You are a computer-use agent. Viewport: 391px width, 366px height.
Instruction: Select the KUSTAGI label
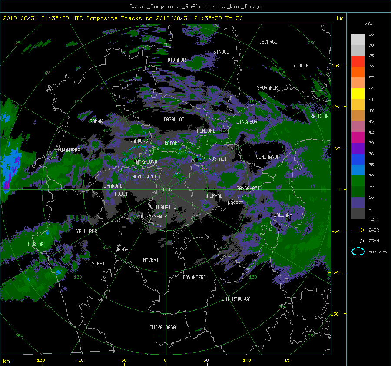[x=218, y=159]
